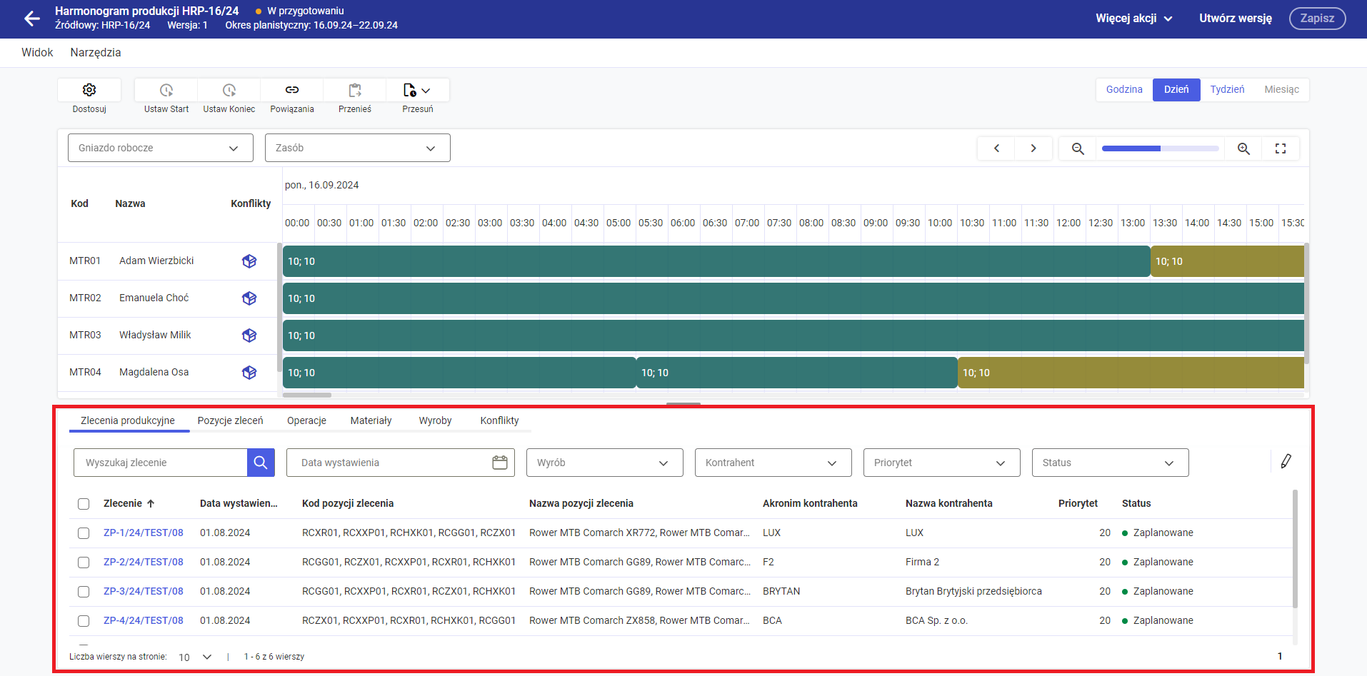Click conflict cube icon for Władysław Milik

(x=249, y=336)
